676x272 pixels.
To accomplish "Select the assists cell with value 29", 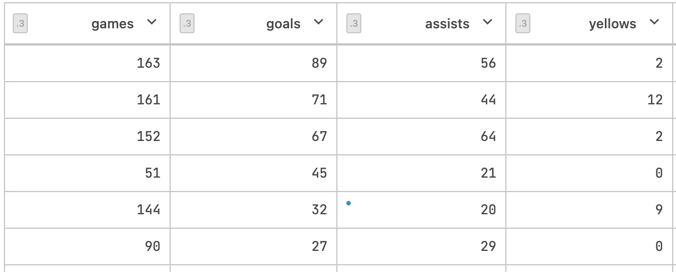I will [488, 246].
